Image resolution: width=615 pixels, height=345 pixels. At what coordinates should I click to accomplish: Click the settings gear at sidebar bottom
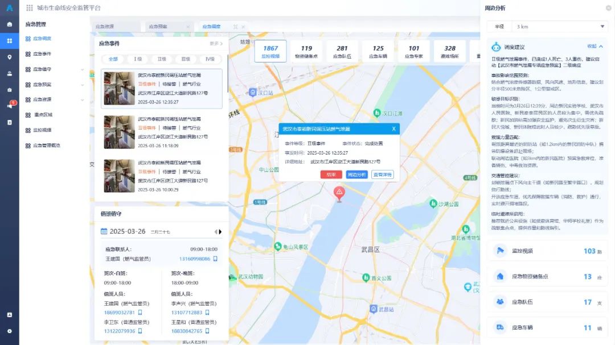point(10,331)
